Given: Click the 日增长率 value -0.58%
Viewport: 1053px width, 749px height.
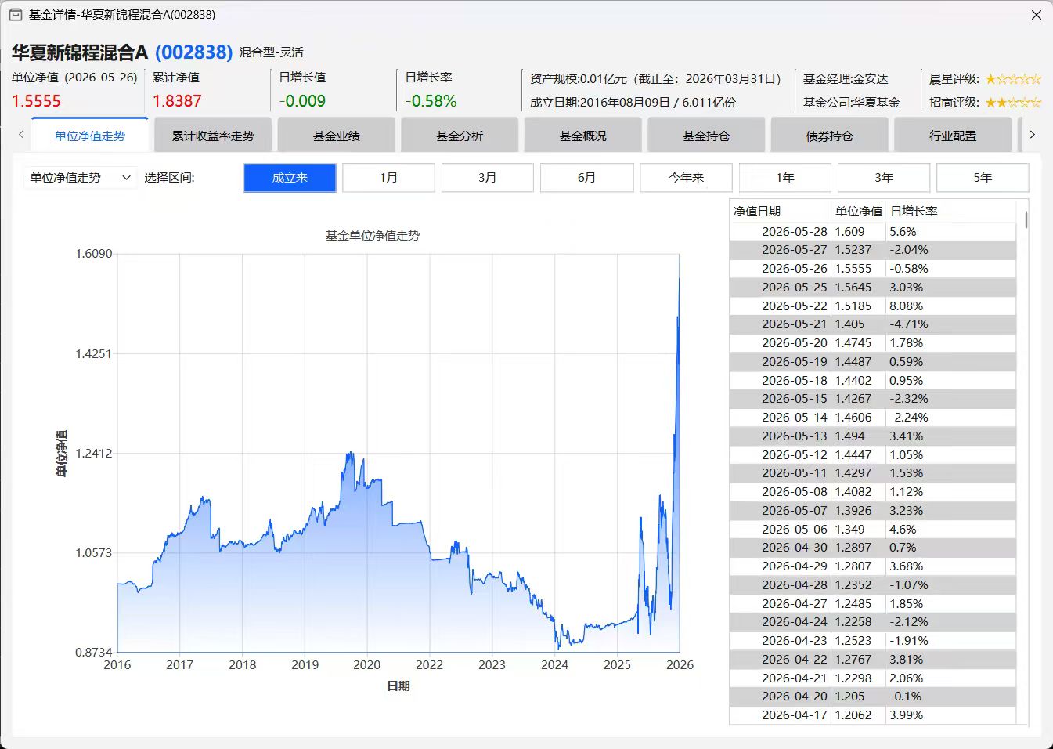Looking at the screenshot, I should click(x=431, y=101).
